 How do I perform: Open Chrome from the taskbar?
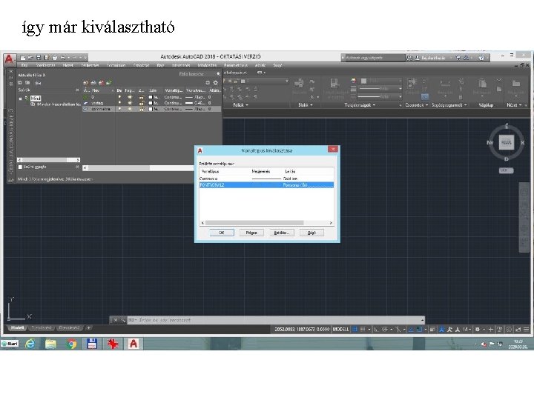click(71, 344)
